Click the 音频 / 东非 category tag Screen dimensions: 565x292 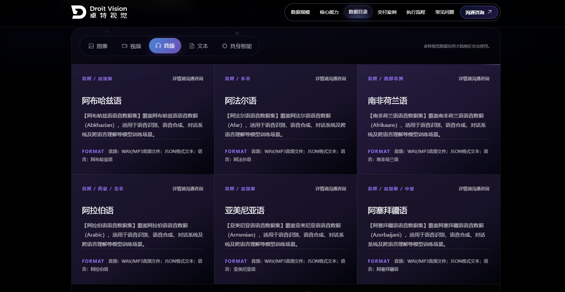pos(238,79)
